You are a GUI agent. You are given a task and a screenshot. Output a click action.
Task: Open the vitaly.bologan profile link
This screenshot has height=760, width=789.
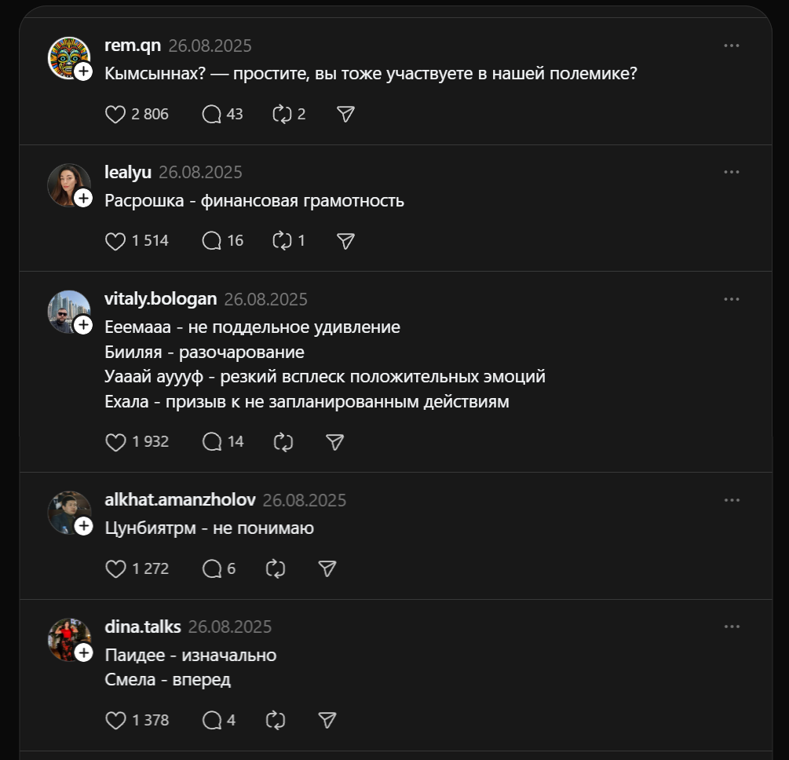[160, 299]
